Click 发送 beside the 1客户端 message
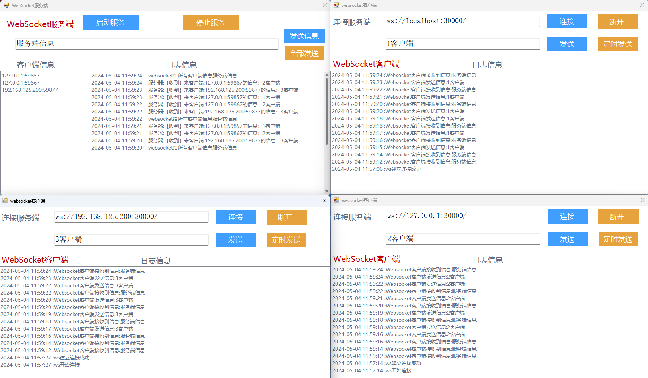Viewport: 648px width, 378px height. pyautogui.click(x=567, y=44)
